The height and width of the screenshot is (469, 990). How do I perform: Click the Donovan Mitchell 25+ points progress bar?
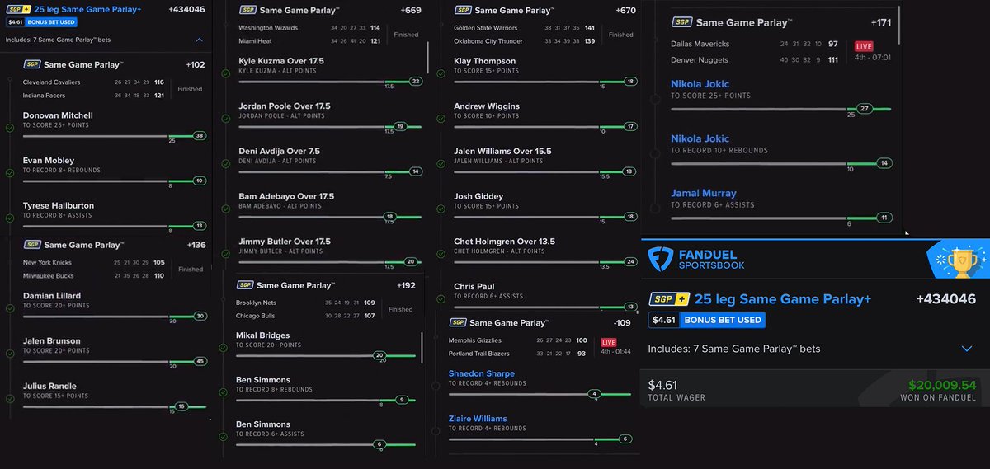tap(114, 136)
